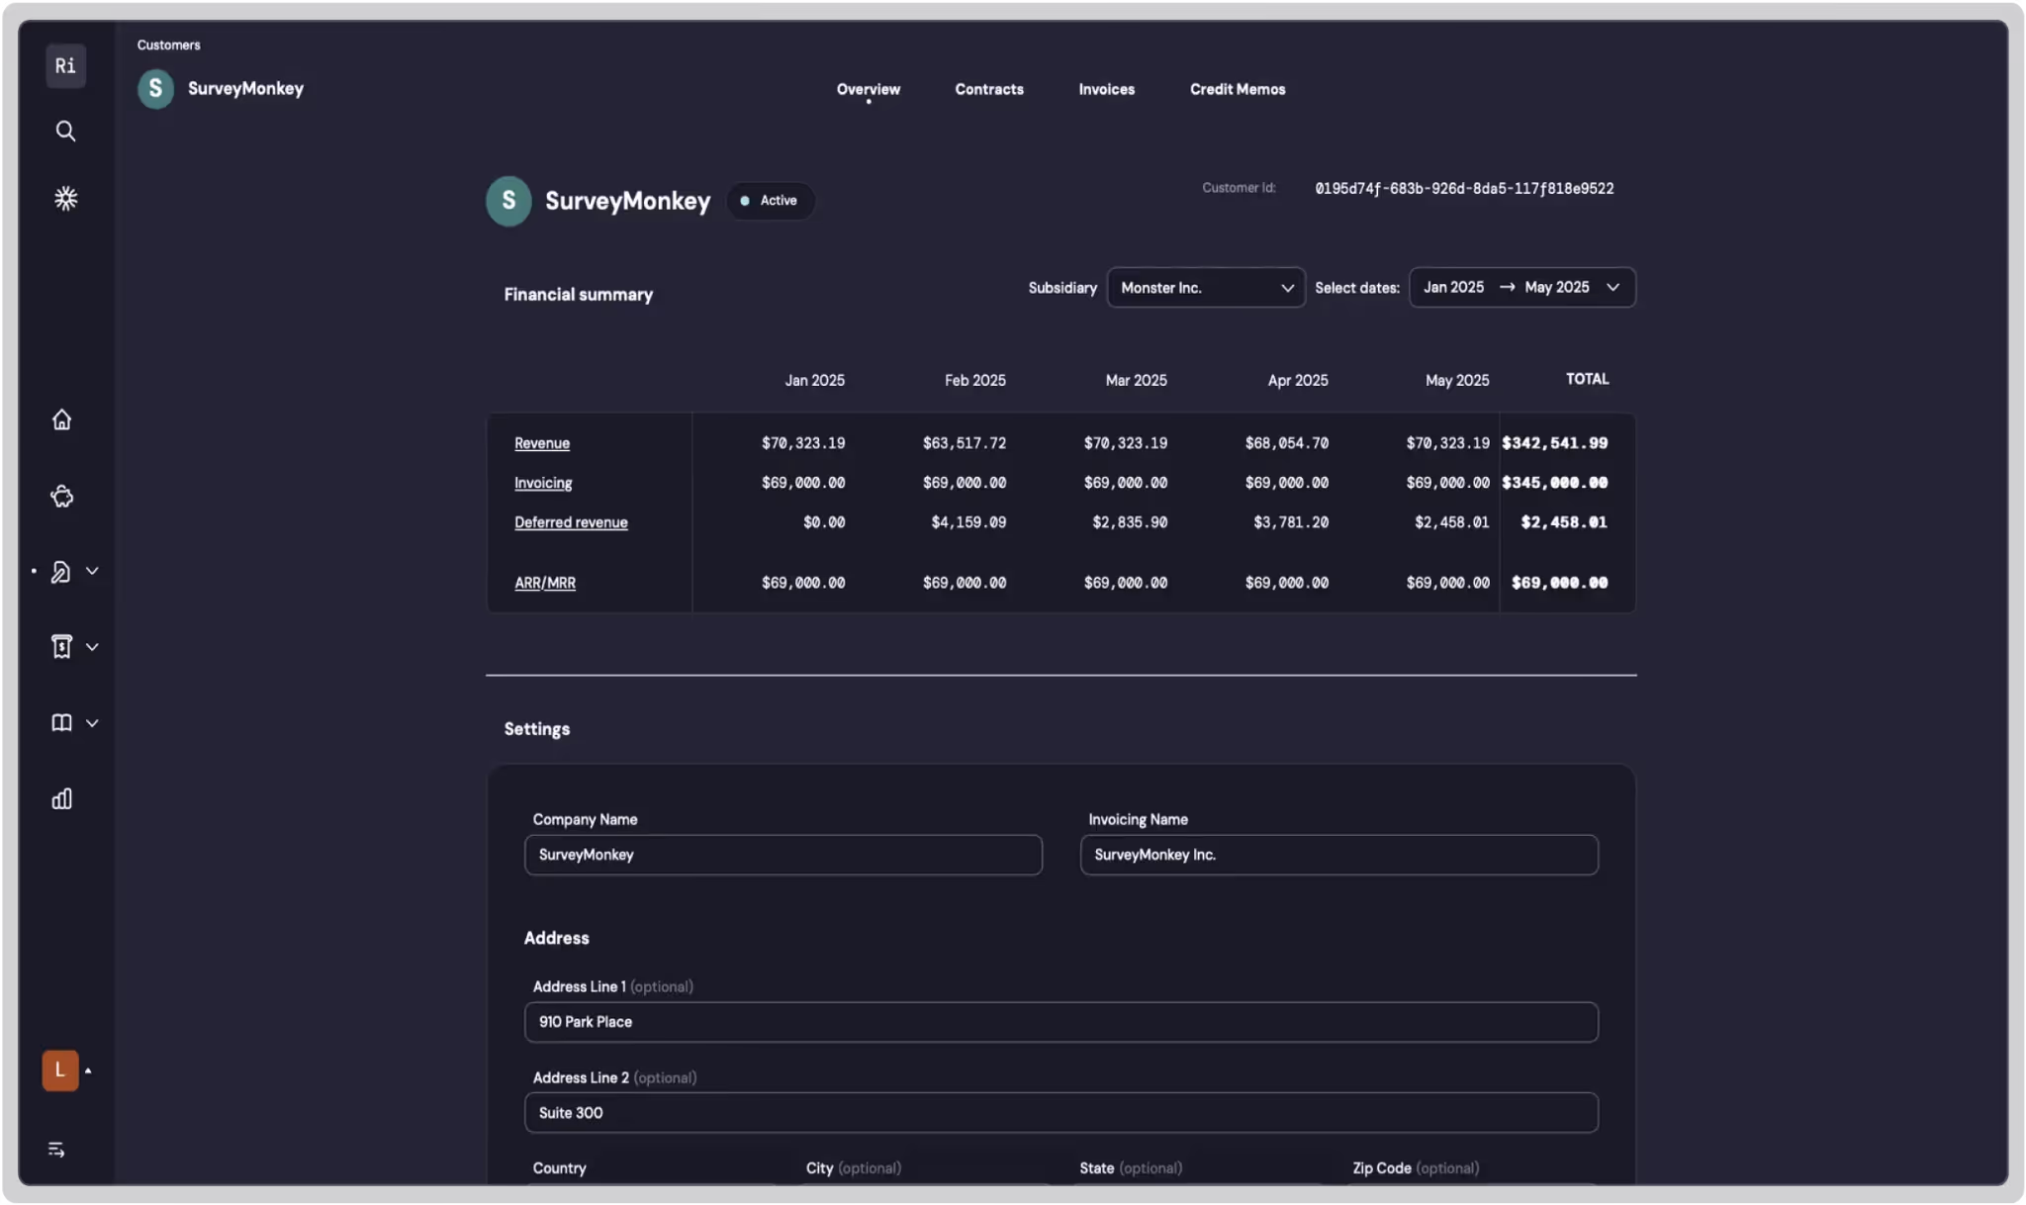
Task: Open the Deferred revenue link
Action: (571, 522)
